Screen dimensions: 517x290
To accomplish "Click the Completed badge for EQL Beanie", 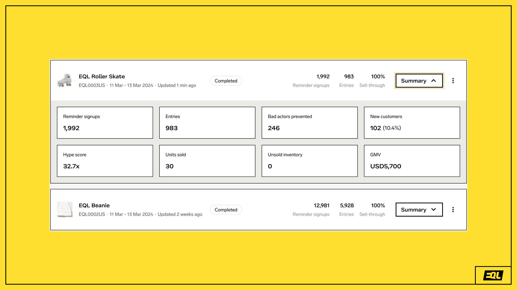I will pos(226,210).
